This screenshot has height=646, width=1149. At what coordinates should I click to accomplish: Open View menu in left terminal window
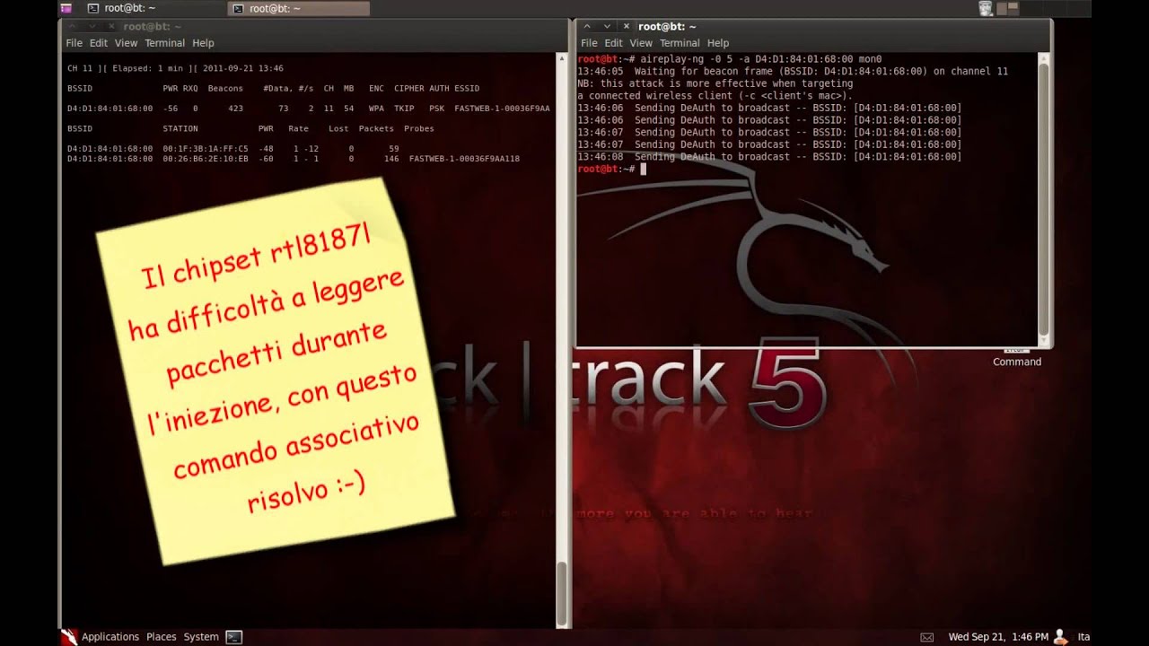click(x=126, y=43)
